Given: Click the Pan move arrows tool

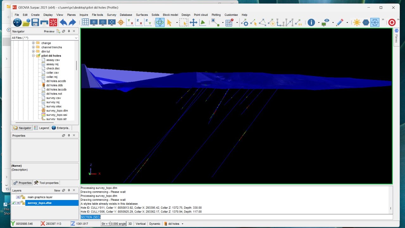Looking at the screenshot, I should [x=193, y=22].
